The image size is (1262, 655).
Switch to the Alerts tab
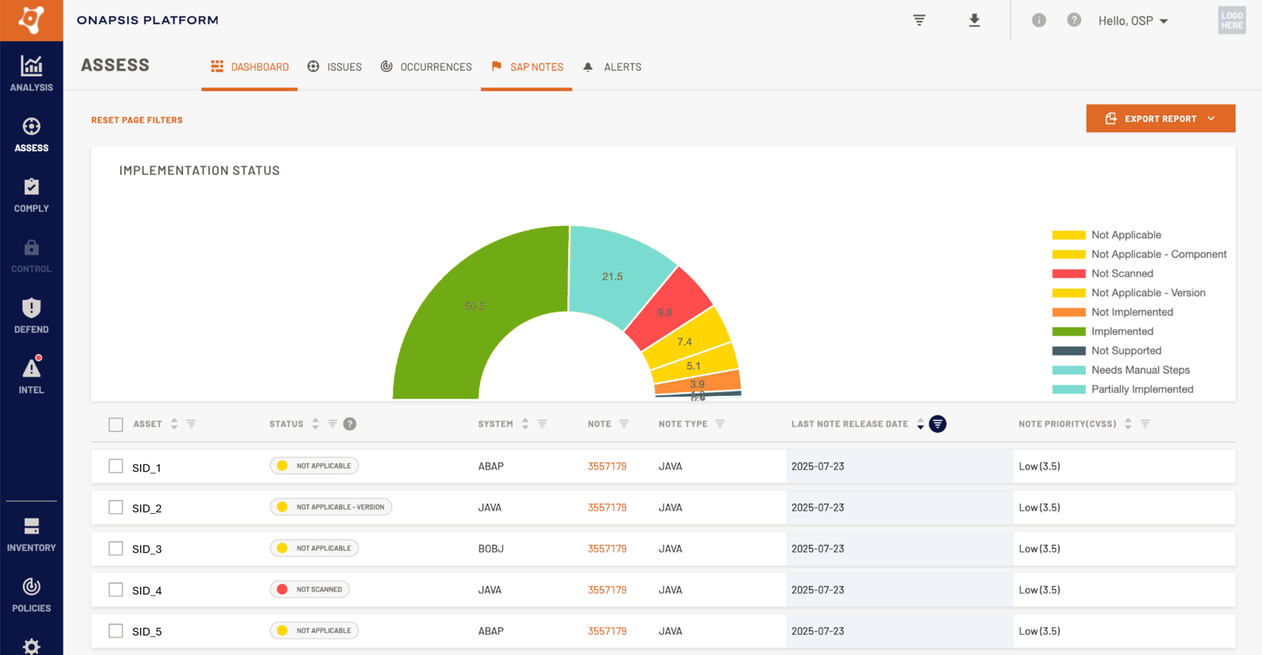pos(612,67)
